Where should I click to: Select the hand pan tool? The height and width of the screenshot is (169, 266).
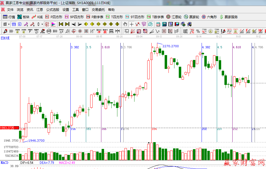click(x=125, y=24)
